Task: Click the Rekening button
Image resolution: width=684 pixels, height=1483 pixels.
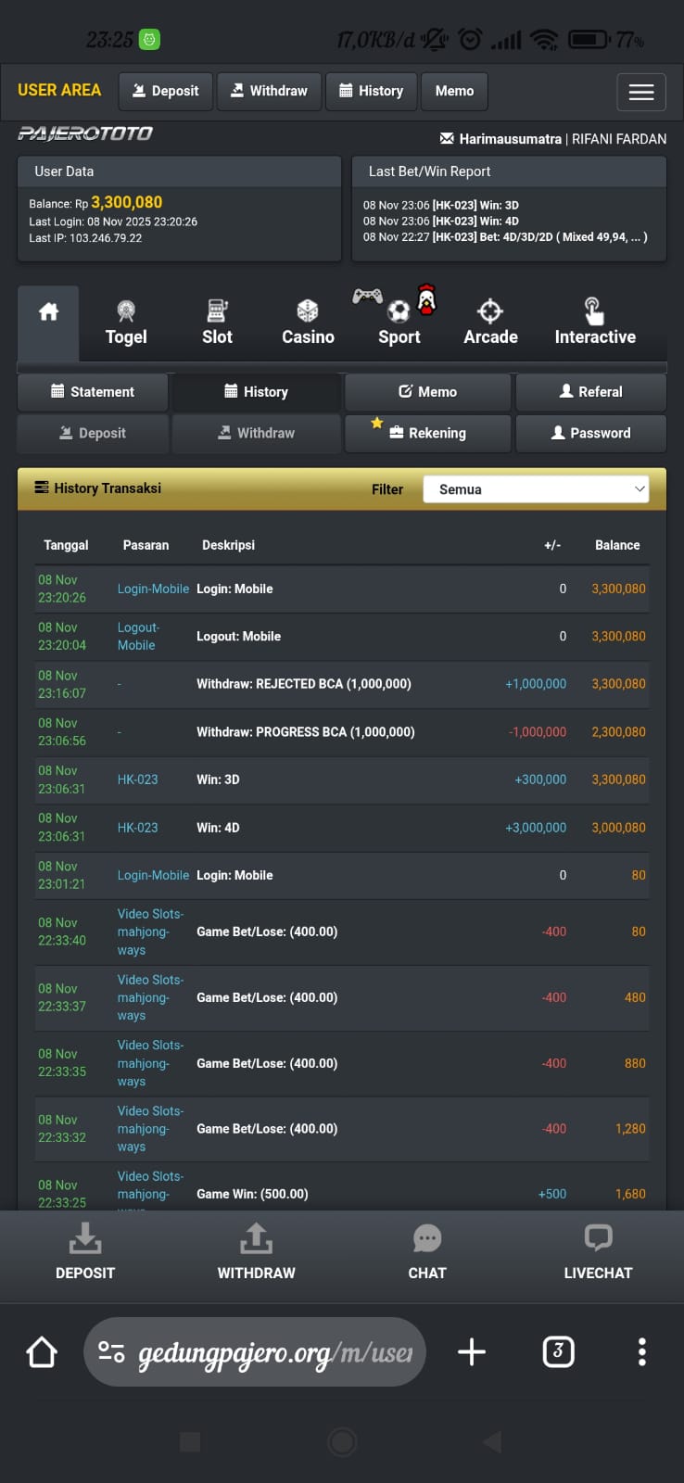Action: coord(427,433)
